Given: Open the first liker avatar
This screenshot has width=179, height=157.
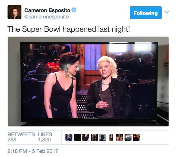Looking at the screenshot, I should coord(69,137).
